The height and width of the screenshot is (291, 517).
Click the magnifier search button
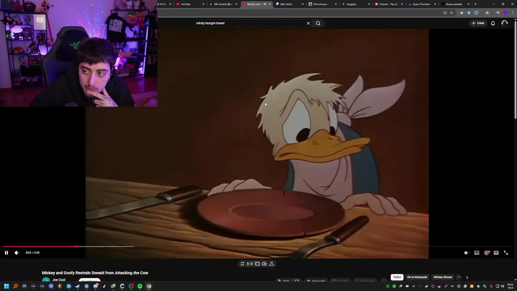318,23
